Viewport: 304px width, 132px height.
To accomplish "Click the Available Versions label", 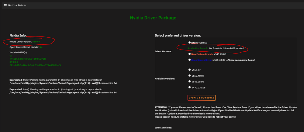I will coord(165,79).
